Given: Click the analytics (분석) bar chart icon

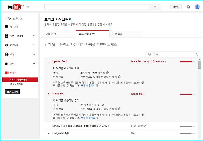Looking at the screenshot, I should tap(7, 64).
